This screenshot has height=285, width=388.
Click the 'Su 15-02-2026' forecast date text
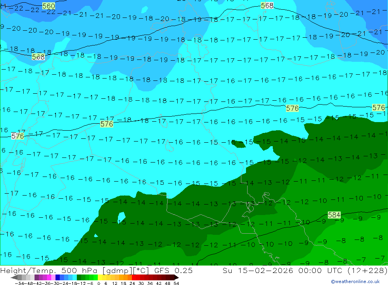tap(258, 270)
